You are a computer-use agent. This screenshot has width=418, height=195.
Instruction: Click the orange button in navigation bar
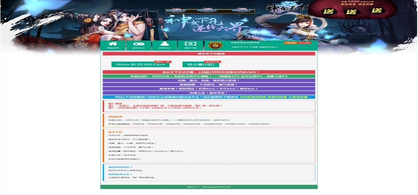290,43
